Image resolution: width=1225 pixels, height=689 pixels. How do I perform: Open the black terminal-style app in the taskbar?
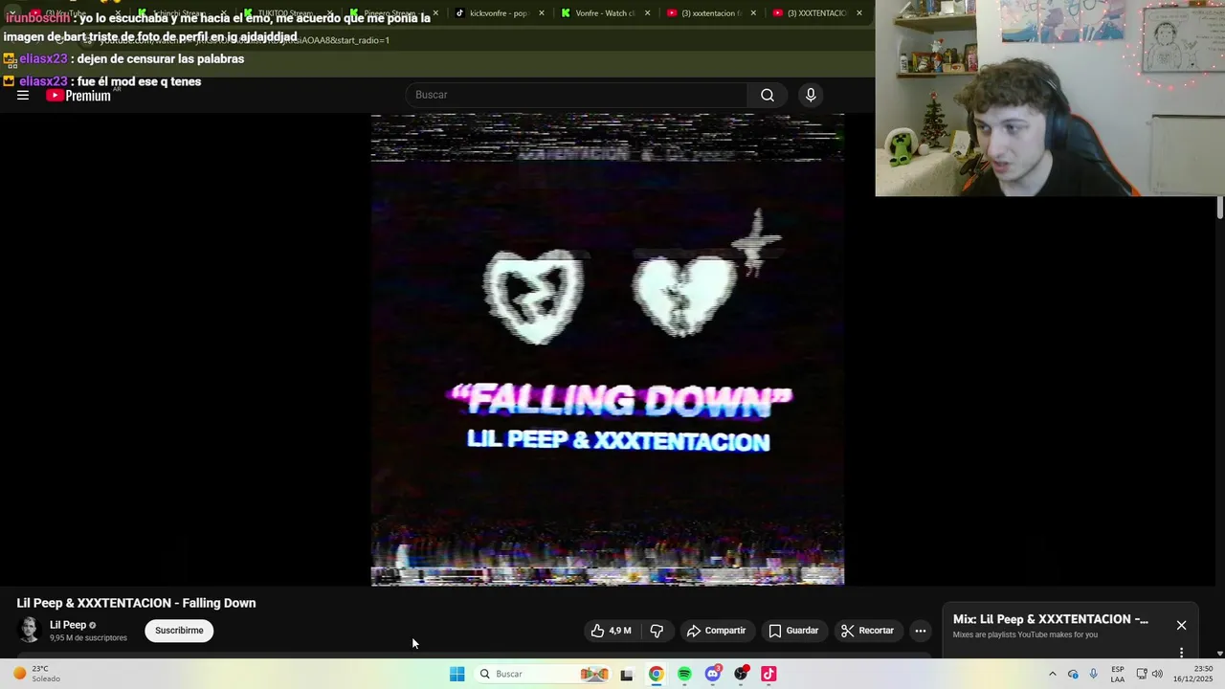[x=627, y=674]
